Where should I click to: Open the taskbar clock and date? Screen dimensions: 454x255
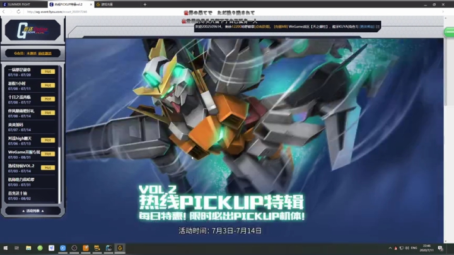pyautogui.click(x=427, y=248)
